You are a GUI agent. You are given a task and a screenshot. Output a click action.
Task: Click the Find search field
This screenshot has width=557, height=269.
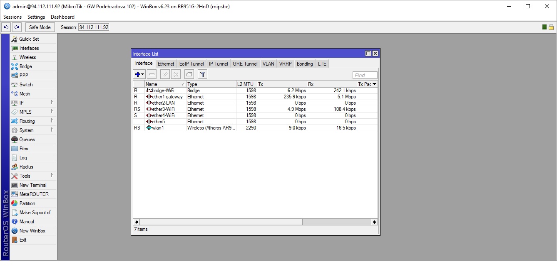365,75
